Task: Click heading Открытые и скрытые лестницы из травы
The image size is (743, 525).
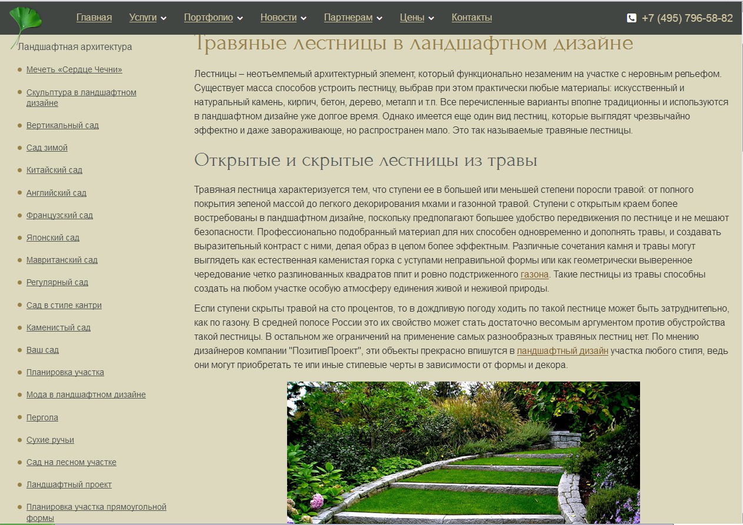Action: (366, 160)
